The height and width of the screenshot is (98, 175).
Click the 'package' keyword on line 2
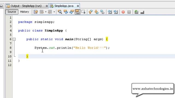pos(25,22)
